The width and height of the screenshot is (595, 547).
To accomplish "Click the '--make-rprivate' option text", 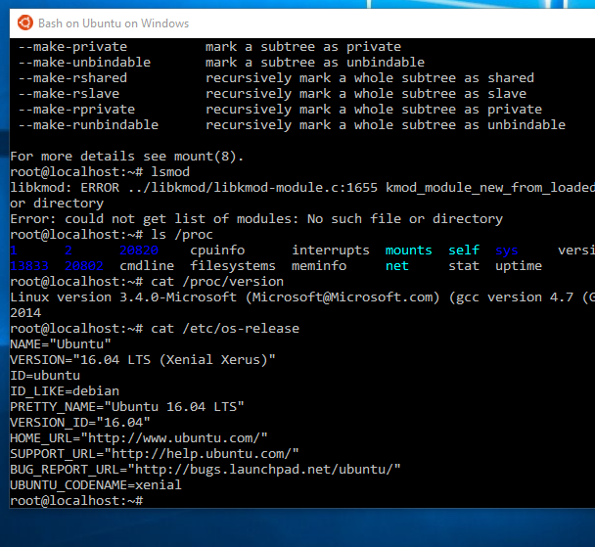I will 76,110.
